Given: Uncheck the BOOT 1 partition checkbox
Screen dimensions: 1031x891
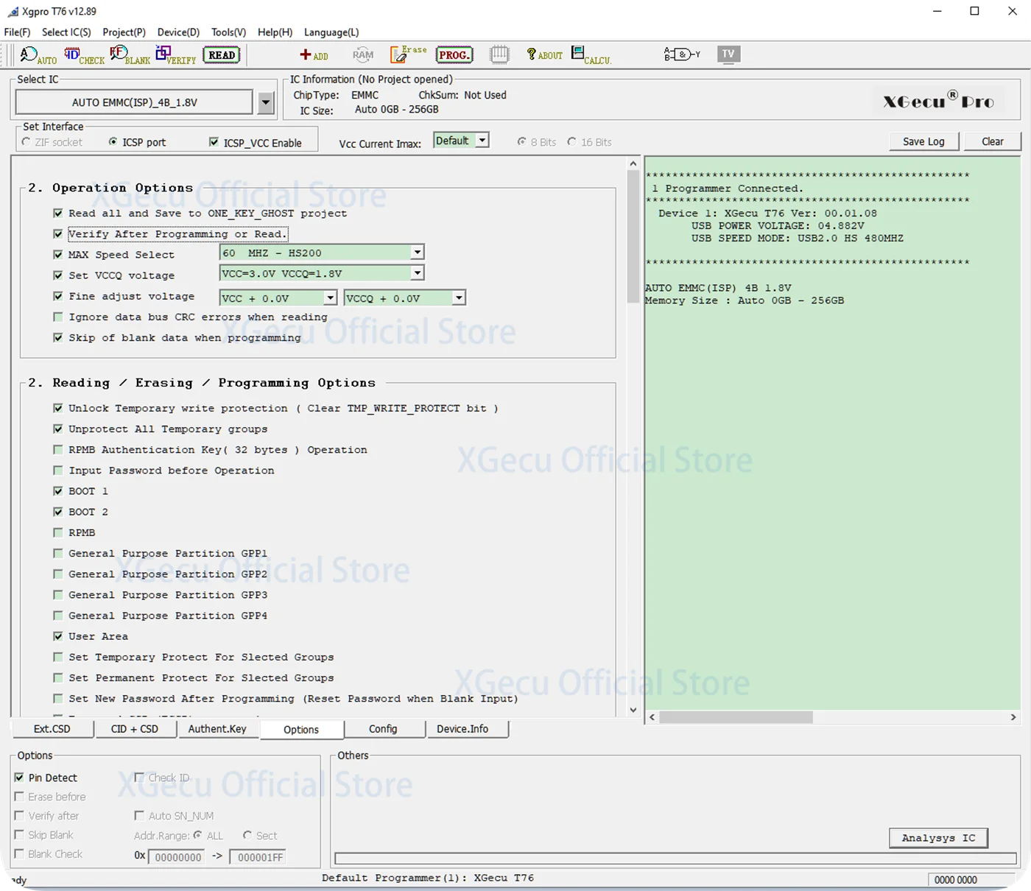Looking at the screenshot, I should (58, 491).
